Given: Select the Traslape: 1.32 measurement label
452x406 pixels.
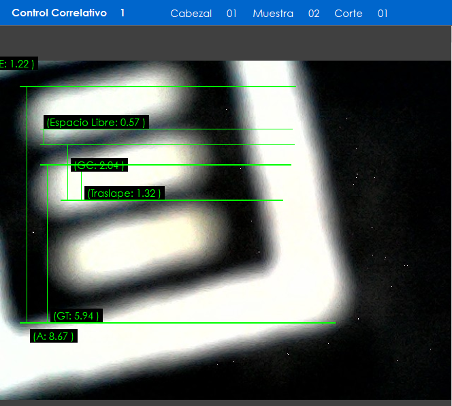Looking at the screenshot, I should (x=125, y=193).
